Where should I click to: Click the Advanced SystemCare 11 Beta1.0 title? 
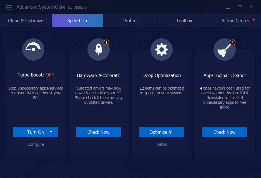point(51,7)
